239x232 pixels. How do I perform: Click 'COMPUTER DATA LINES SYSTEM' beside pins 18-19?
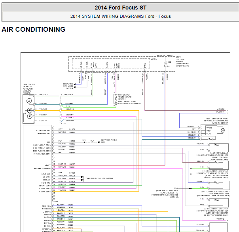[x=99, y=178]
